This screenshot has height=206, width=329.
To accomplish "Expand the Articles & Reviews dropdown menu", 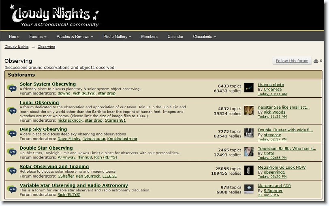I will click(x=75, y=36).
